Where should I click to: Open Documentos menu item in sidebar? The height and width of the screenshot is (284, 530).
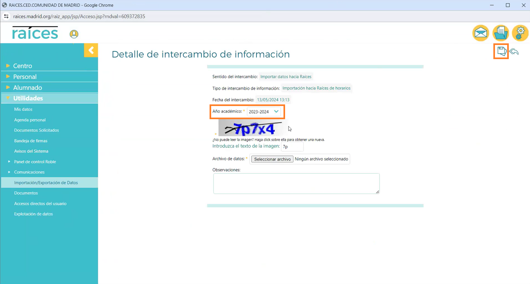(26, 193)
